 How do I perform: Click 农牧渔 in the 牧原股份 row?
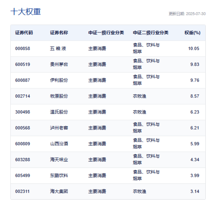(x=139, y=96)
